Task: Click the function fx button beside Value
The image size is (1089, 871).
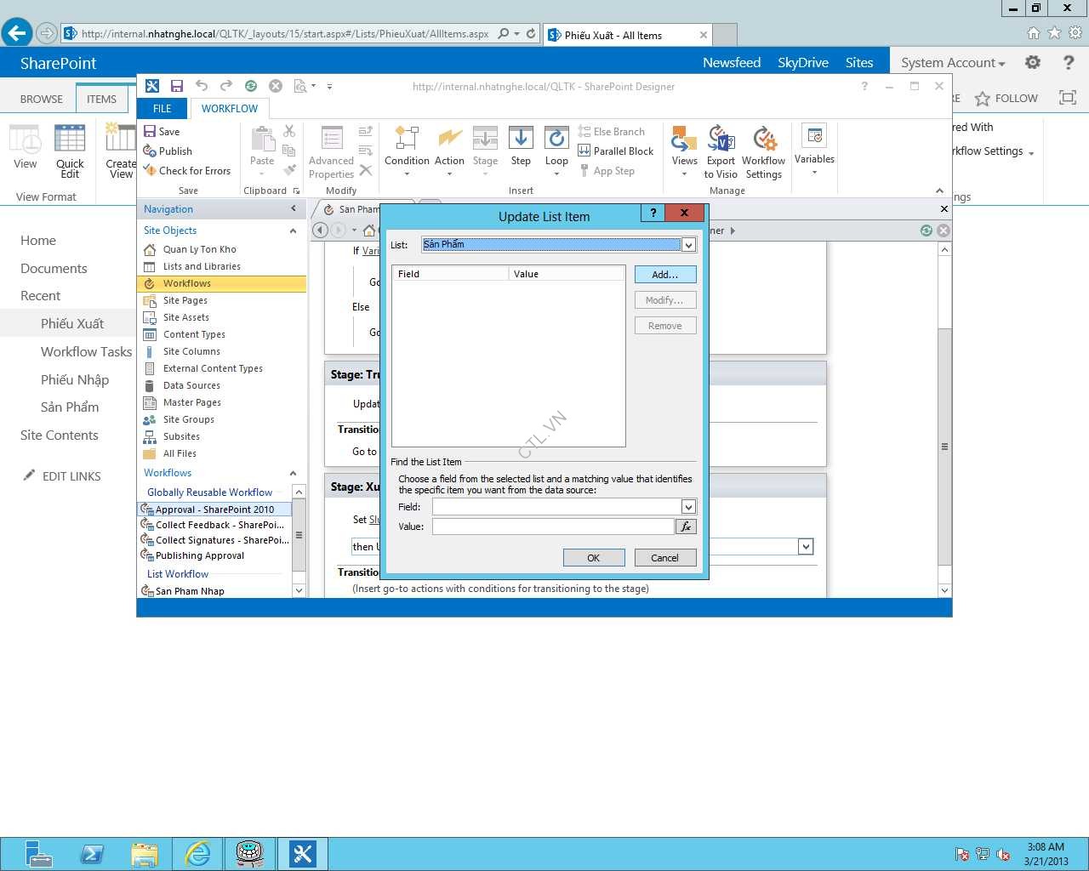Action: pyautogui.click(x=686, y=527)
